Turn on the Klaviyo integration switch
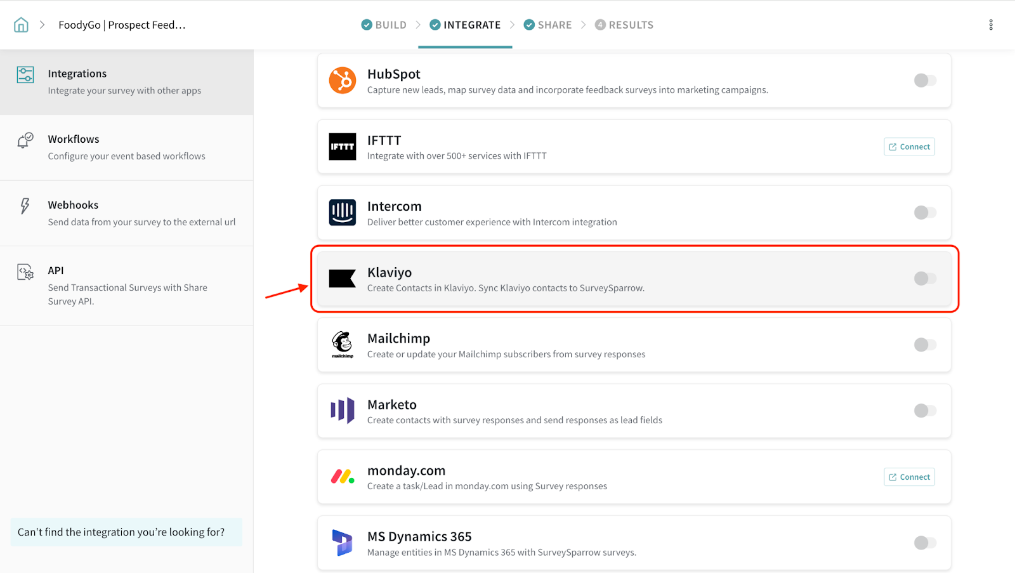Screen dimensions: 1015x573 924,279
